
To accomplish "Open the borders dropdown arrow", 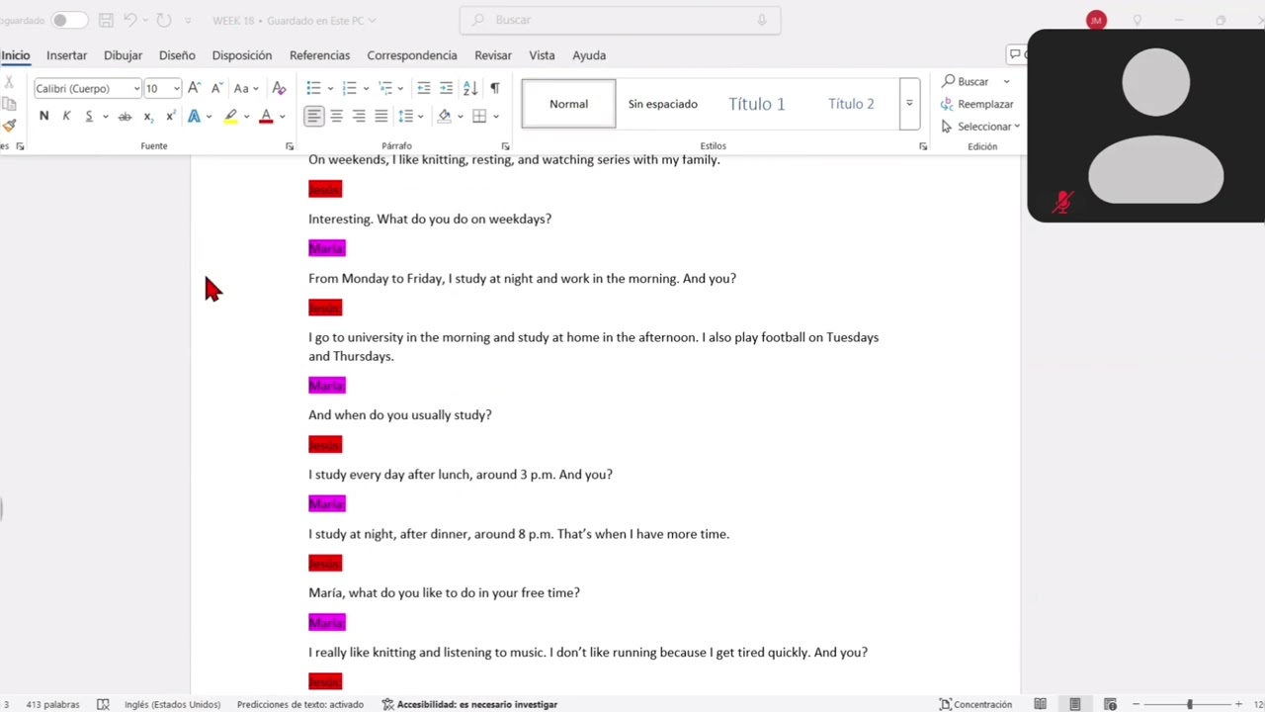I will coord(495,116).
